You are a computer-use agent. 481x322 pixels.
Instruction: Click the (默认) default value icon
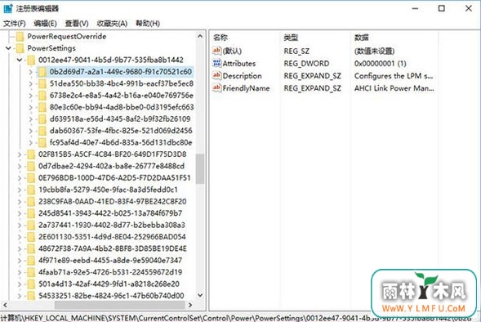(x=216, y=51)
